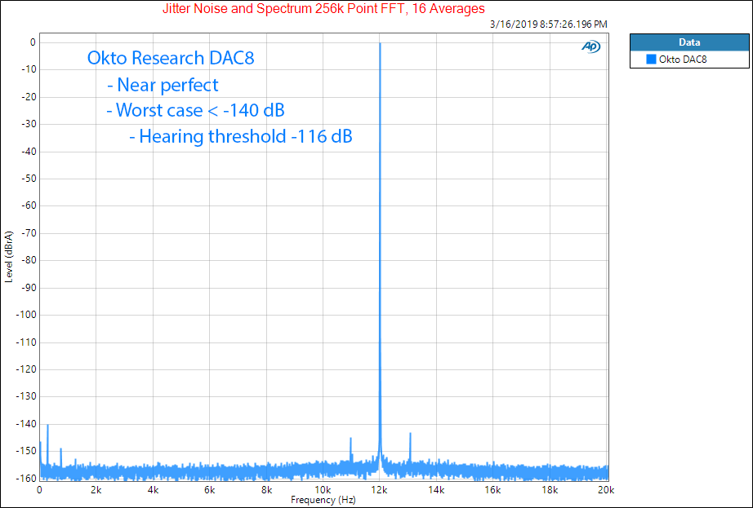
Task: Click the 0 label on the Level axis
Action: pos(33,42)
